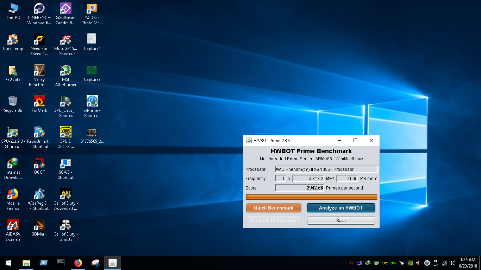Click the NVIDIA tray icon
The height and width of the screenshot is (270, 481).
[x=410, y=263]
